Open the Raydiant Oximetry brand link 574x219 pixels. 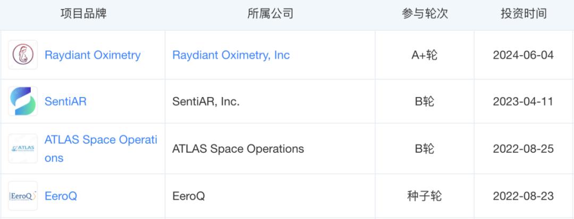92,55
